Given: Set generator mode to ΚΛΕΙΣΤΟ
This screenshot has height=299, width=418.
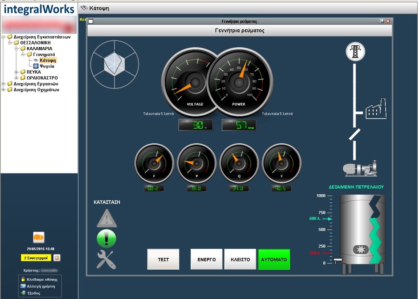Looking at the screenshot, I should 240,259.
